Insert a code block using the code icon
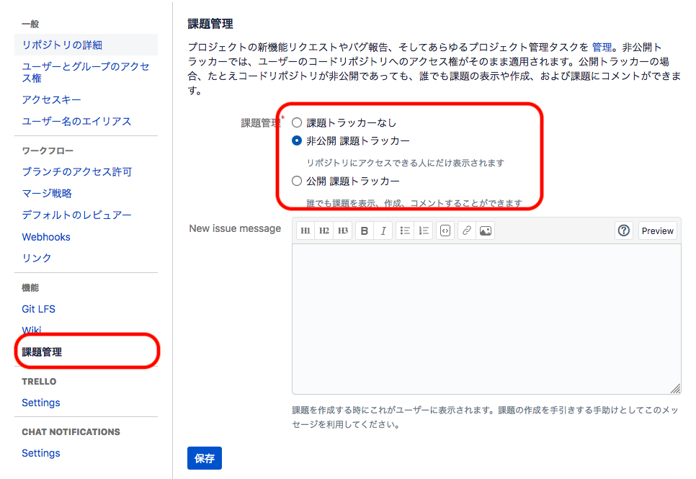696x479 pixels. [445, 230]
